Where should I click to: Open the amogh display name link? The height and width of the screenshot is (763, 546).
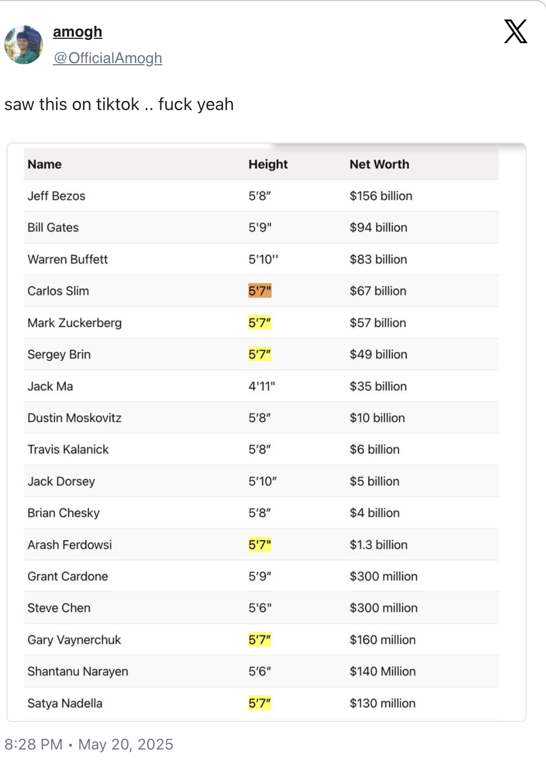pos(78,32)
